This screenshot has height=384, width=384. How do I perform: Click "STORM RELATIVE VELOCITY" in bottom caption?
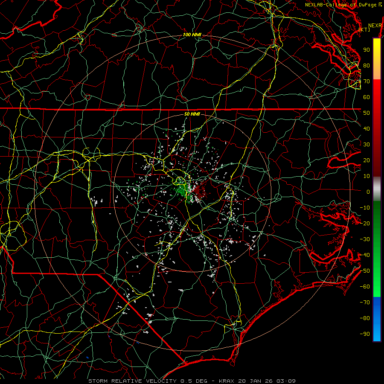click(132, 381)
